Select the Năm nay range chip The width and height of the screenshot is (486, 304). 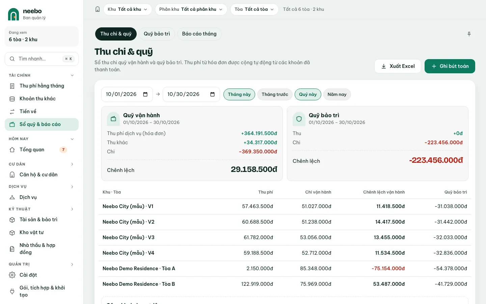(337, 95)
